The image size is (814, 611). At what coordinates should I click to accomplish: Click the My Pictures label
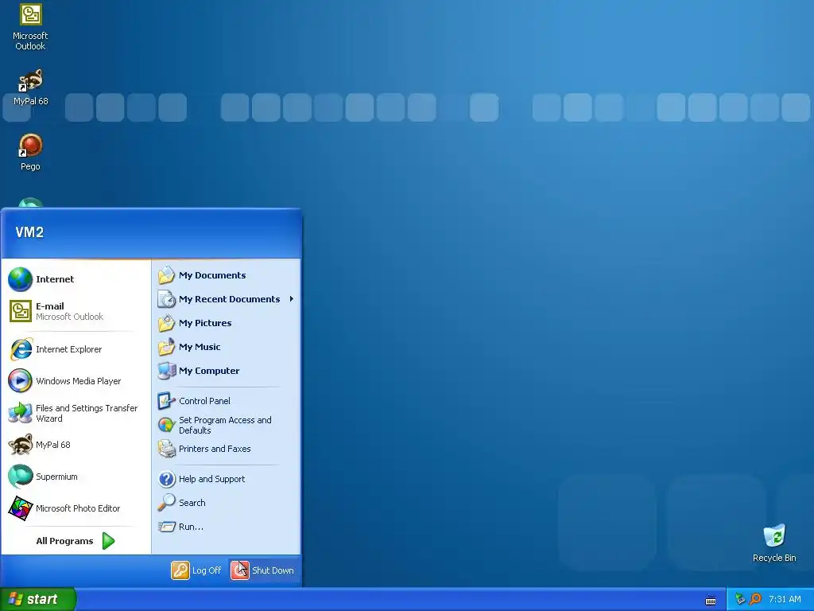pyautogui.click(x=205, y=323)
